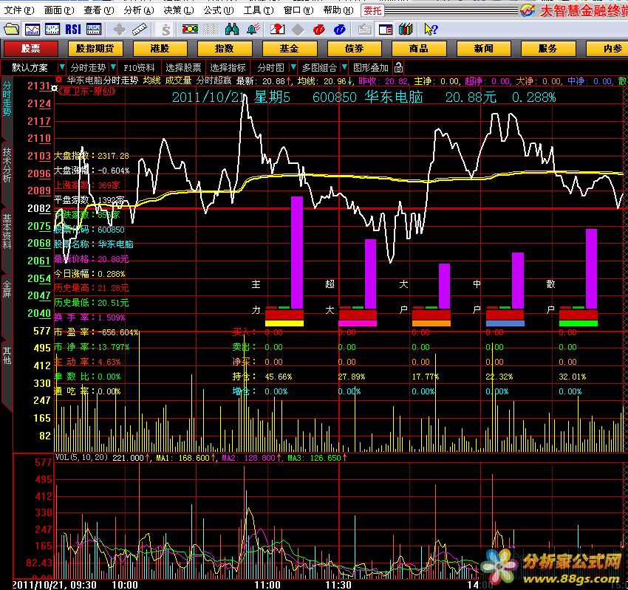
Task: Click the grey hatched pattern icon
Action: pyautogui.click(x=211, y=30)
